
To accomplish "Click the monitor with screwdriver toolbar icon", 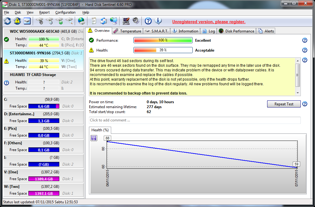I will pos(126,21).
